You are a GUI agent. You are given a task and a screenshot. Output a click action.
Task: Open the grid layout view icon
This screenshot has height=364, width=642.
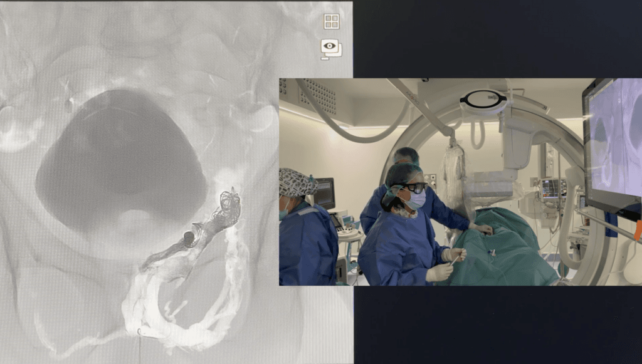click(331, 22)
